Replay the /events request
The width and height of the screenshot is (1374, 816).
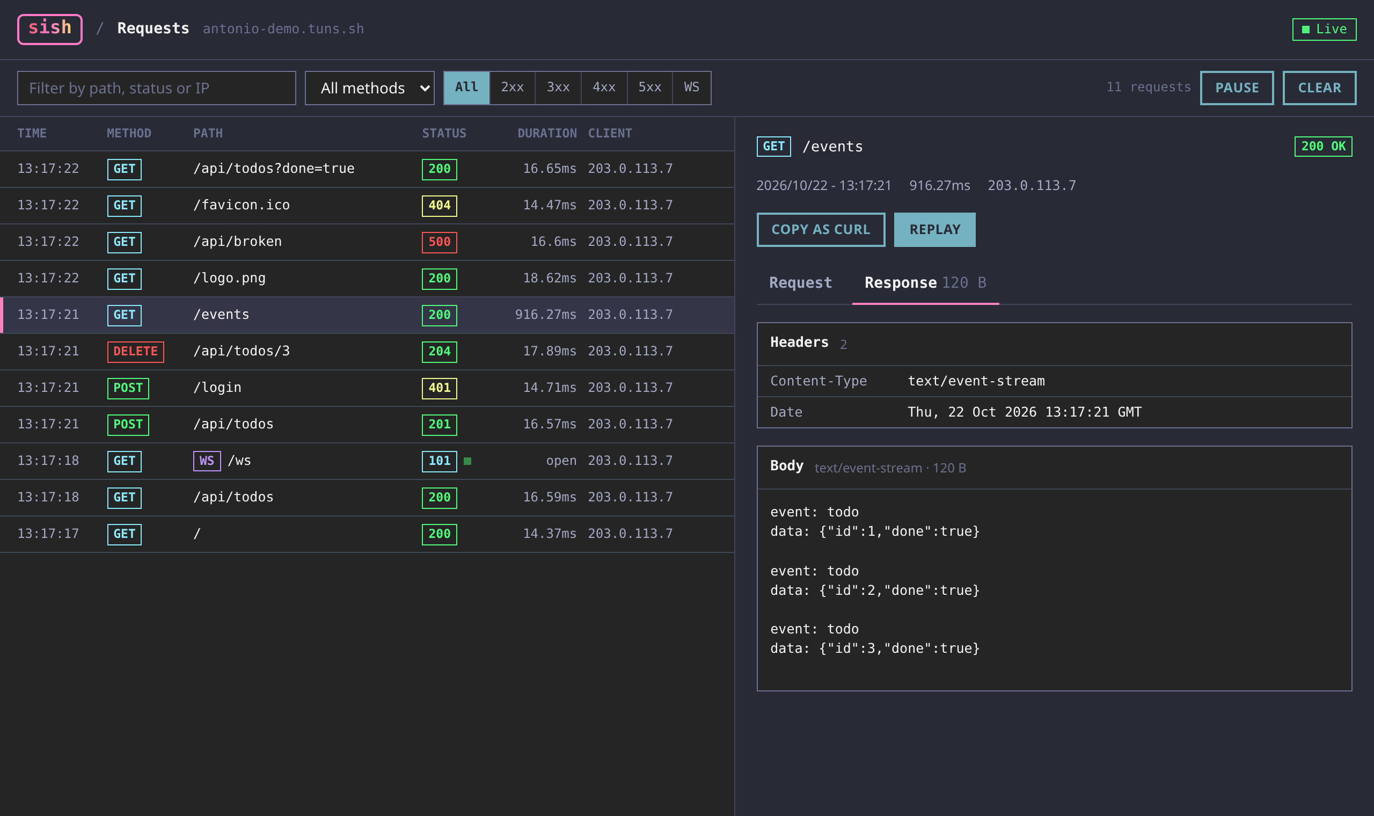934,230
